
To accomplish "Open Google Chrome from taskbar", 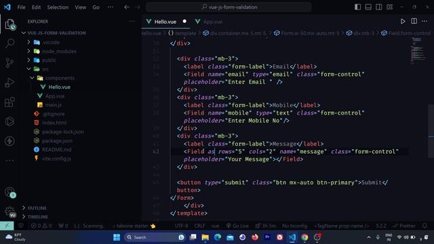I will pyautogui.click(x=304, y=237).
